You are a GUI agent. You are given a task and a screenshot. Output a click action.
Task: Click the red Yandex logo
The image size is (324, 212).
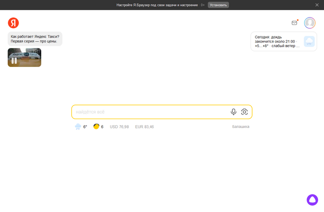click(13, 23)
